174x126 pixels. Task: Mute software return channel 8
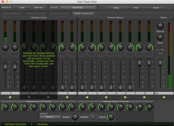(151, 54)
